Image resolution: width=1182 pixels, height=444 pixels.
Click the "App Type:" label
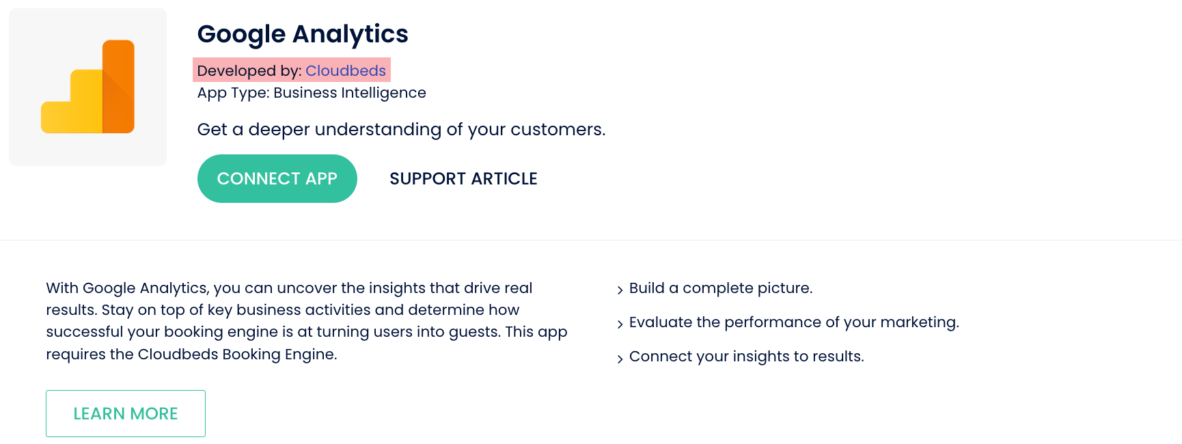[x=233, y=93]
